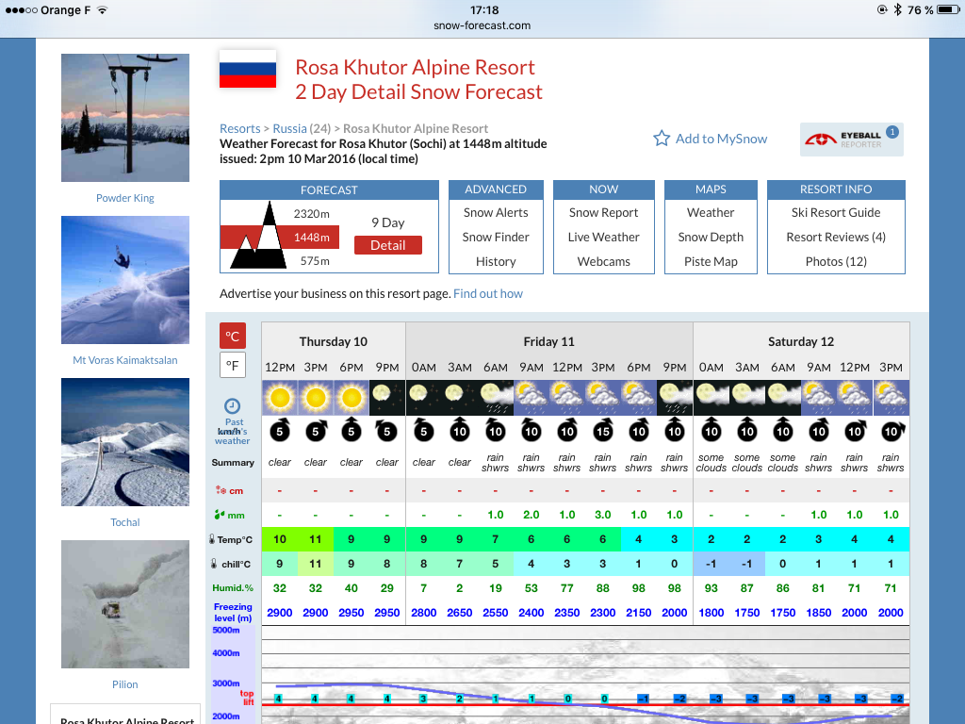Click the Mt Voras Kaimaktsalan caption link

point(125,360)
